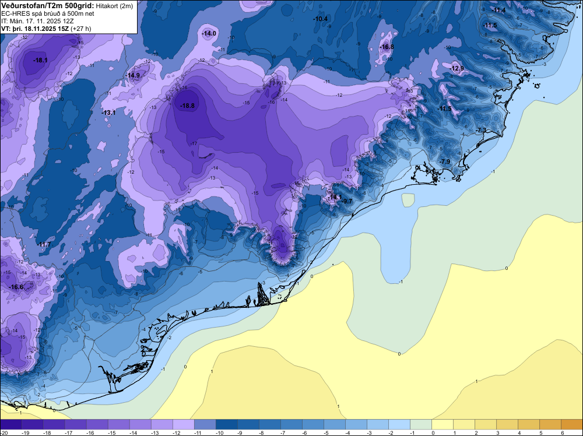The width and height of the screenshot is (583, 436).
Task: Click the -12.9 temperature value
Action: [457, 68]
